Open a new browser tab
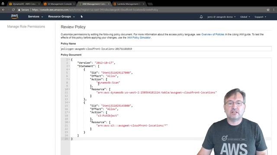The image size is (277, 155). click(150, 4)
